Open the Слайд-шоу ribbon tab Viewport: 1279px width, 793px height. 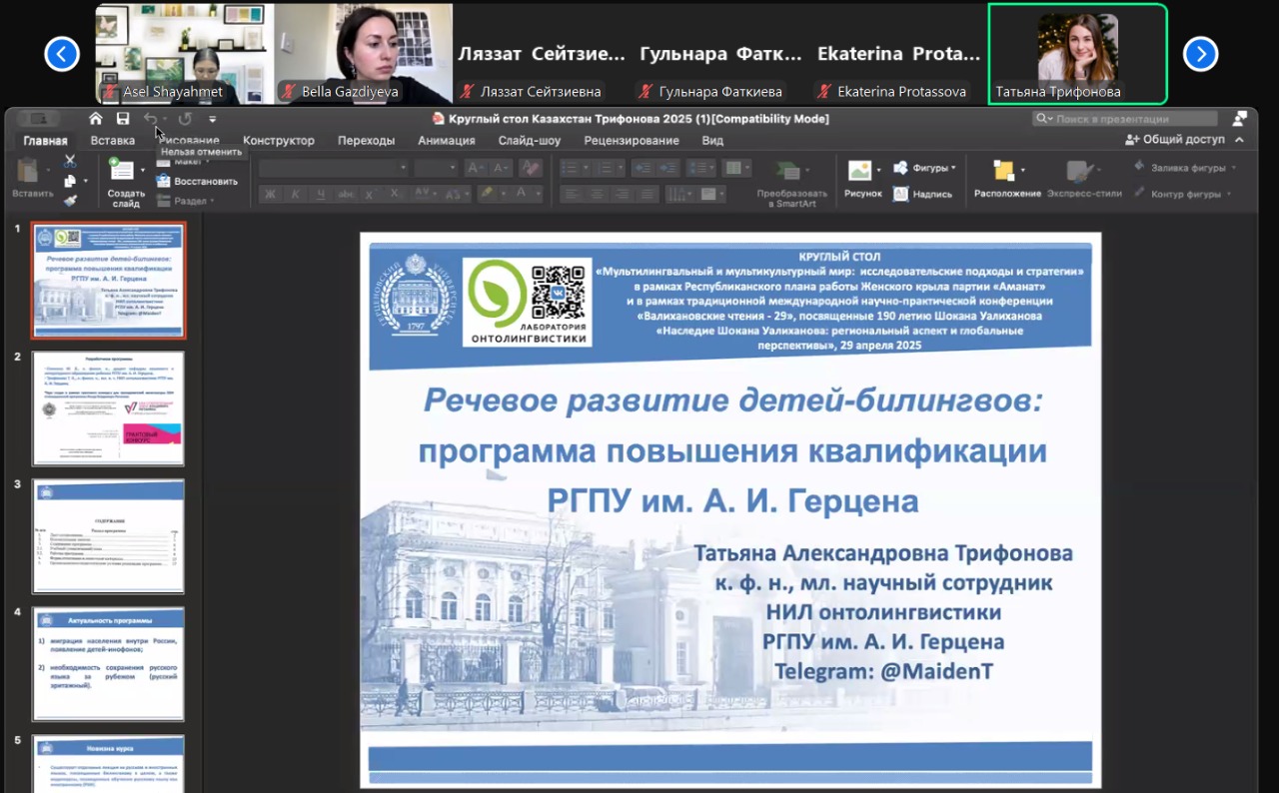[x=530, y=140]
